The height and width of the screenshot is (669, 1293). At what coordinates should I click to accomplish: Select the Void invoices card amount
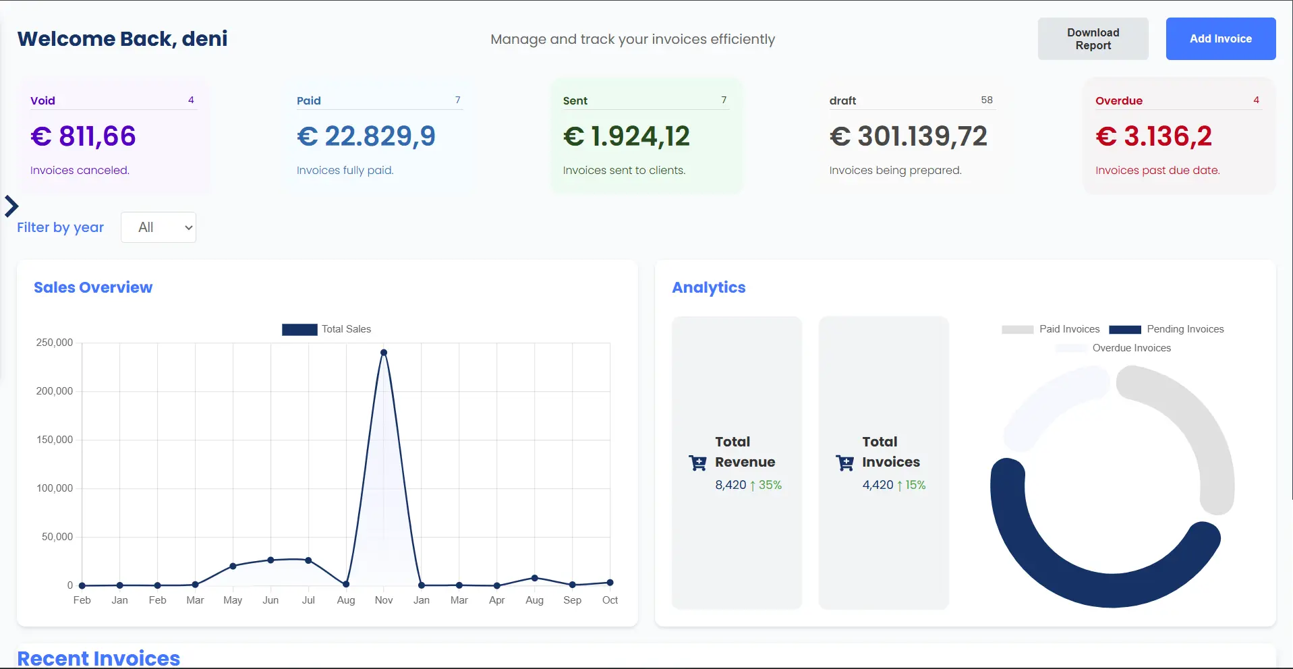pyautogui.click(x=83, y=136)
